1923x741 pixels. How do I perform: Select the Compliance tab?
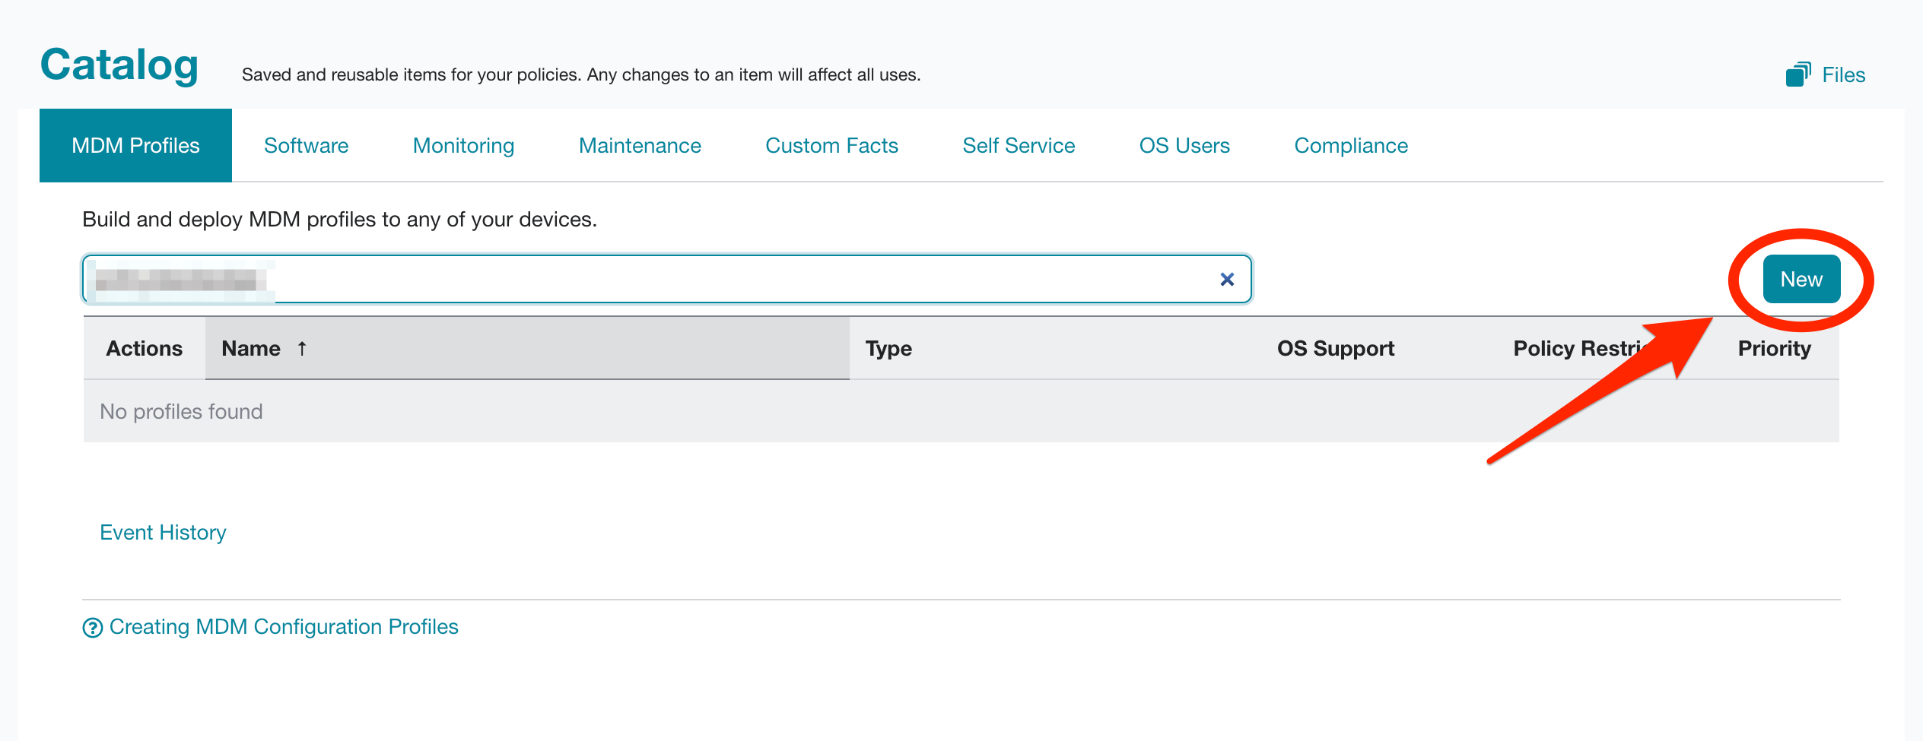click(1351, 145)
